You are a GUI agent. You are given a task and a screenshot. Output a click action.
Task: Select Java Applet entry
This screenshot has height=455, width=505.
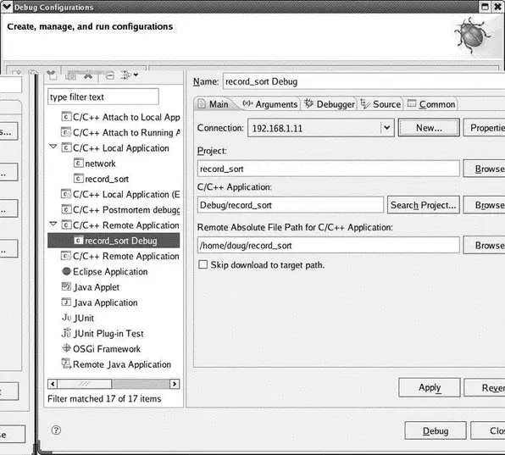[91, 287]
